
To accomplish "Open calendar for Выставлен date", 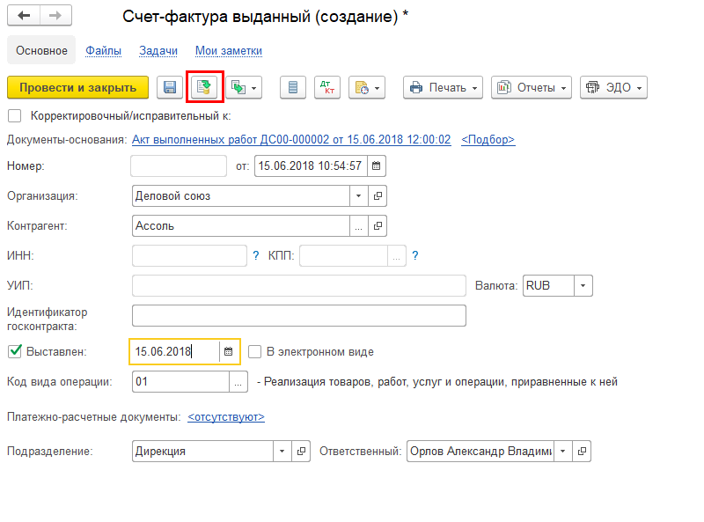I will pyautogui.click(x=229, y=352).
